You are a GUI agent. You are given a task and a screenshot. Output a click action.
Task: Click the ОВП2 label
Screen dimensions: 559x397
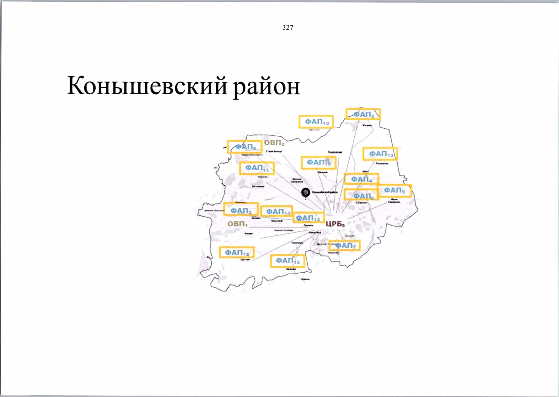[x=274, y=143]
